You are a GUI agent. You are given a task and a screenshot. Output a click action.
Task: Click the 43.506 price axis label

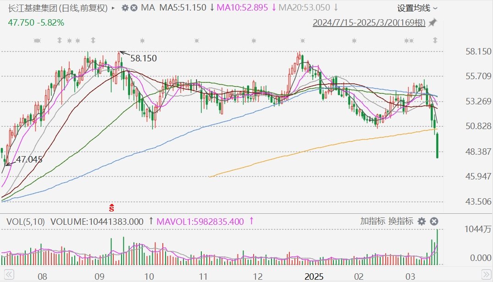[x=478, y=201]
